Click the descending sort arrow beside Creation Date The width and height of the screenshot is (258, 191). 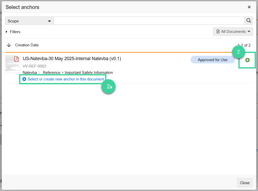(x=9, y=45)
